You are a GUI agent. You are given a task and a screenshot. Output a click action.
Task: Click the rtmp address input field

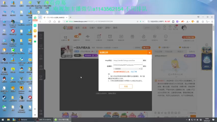[x=128, y=60]
